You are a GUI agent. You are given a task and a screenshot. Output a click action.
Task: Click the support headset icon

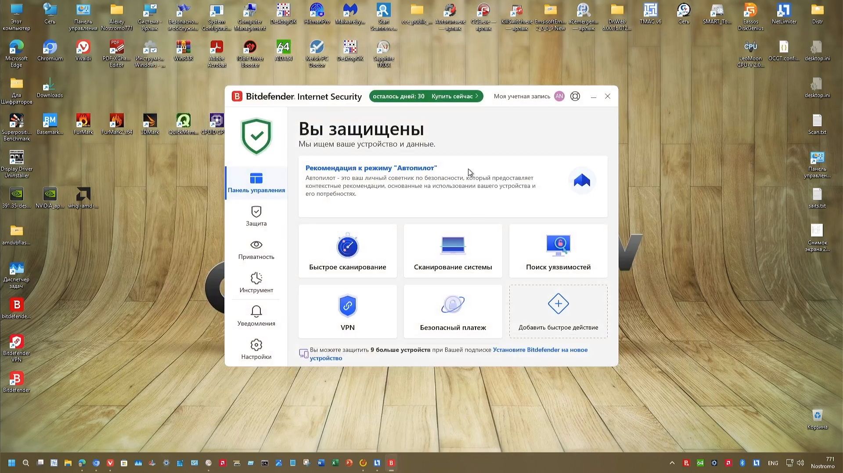575,96
